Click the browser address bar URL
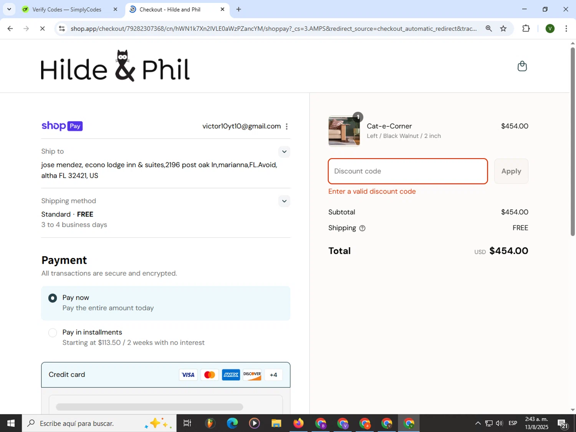This screenshot has height=432, width=576. 273,28
